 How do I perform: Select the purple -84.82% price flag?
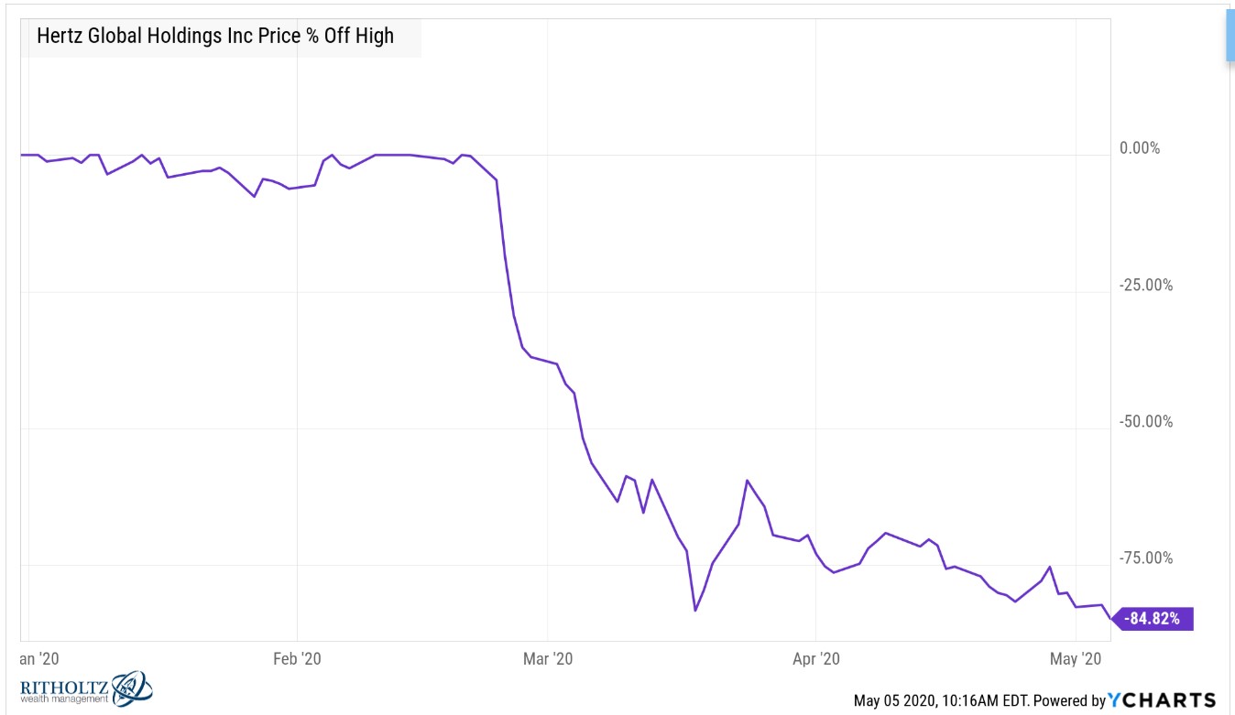1152,618
